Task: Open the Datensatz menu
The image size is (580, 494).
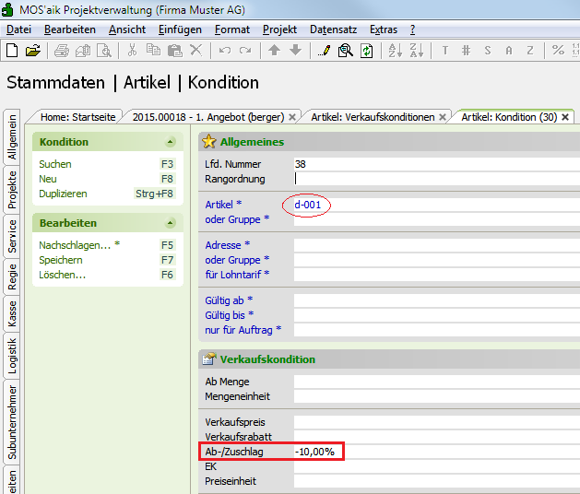Action: (333, 29)
